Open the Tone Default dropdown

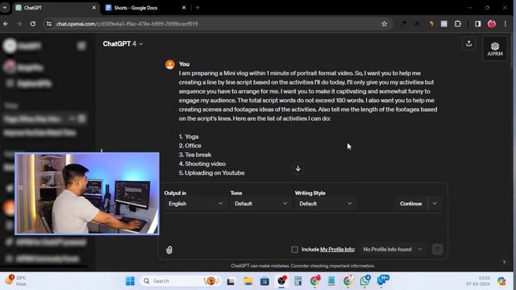[x=260, y=204]
